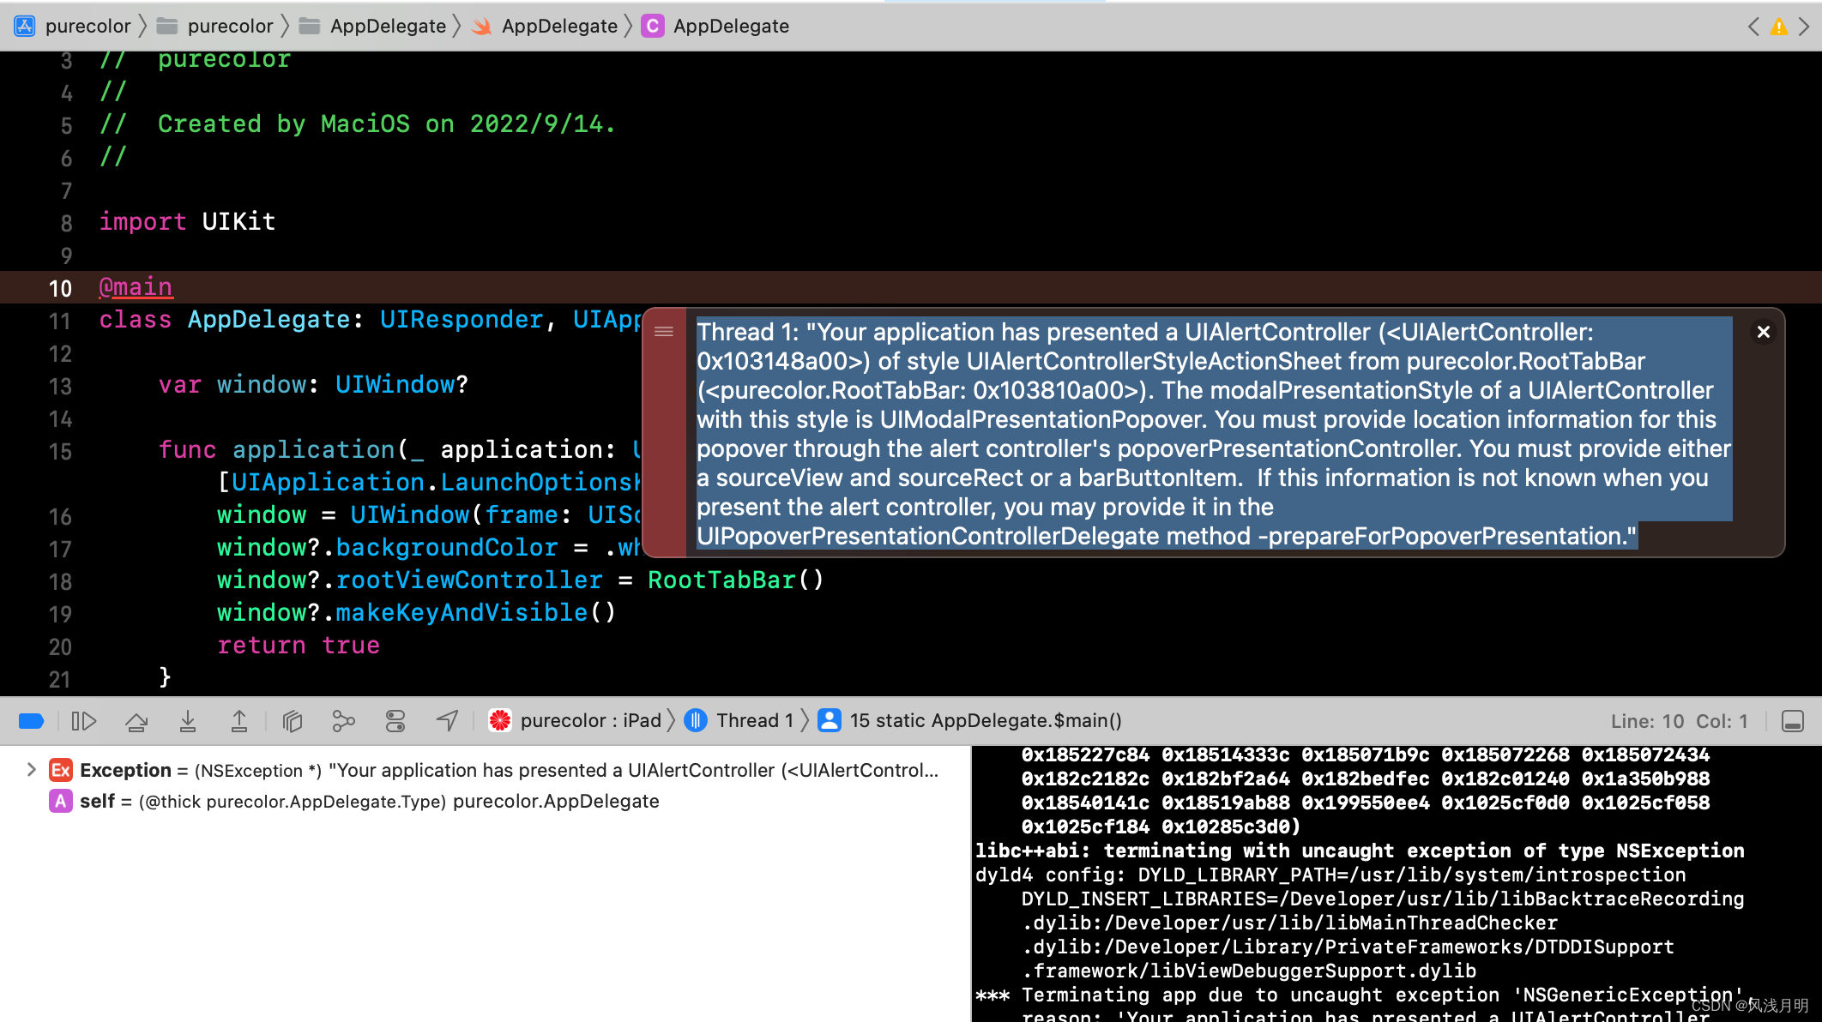Continue program execution in debug bar

pyautogui.click(x=83, y=721)
